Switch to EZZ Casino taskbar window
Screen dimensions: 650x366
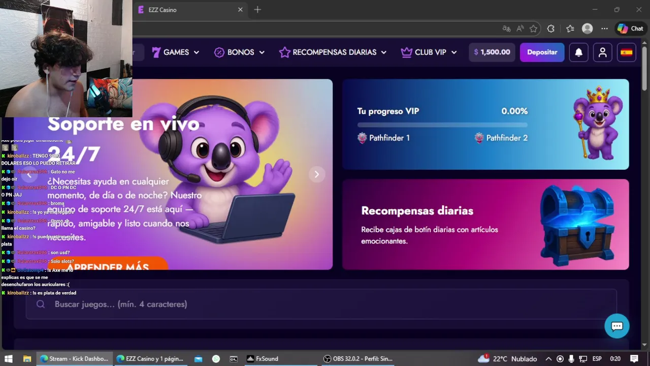[150, 359]
